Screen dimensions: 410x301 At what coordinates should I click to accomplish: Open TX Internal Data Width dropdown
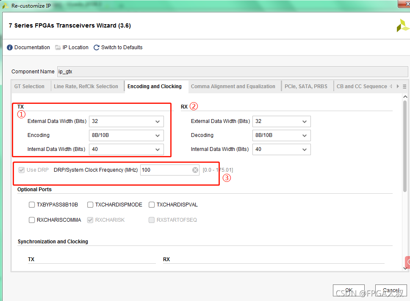click(126, 149)
